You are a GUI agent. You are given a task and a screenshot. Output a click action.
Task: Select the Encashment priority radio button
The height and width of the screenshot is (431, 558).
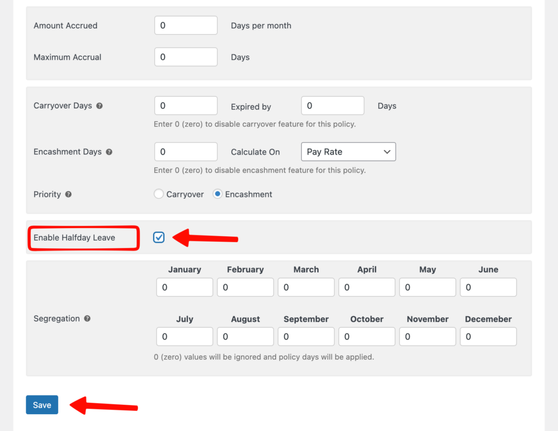(x=217, y=194)
